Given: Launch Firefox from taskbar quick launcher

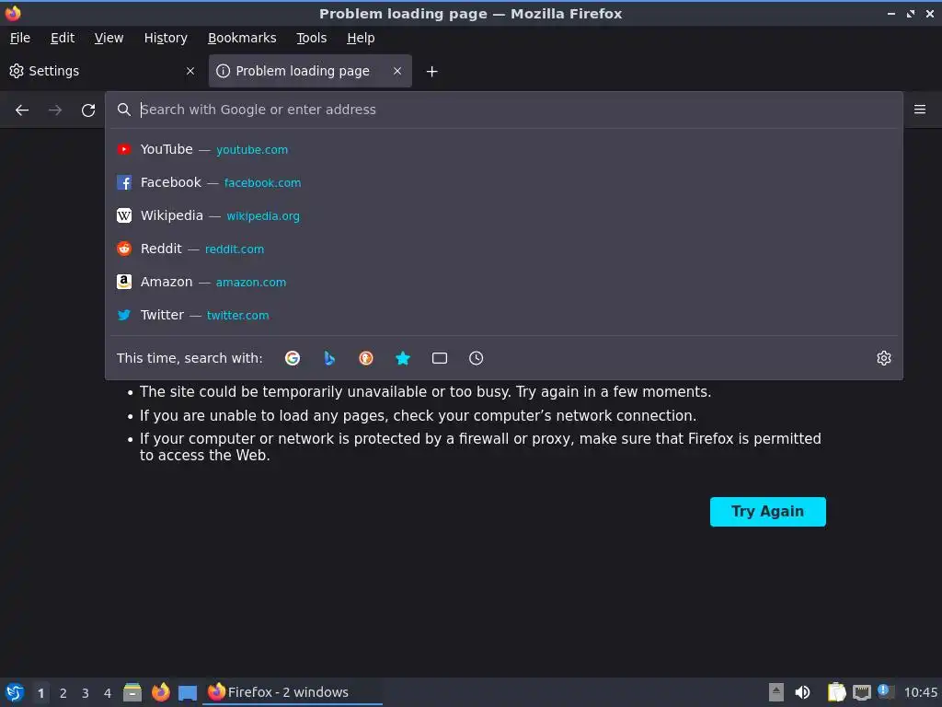Looking at the screenshot, I should (160, 692).
